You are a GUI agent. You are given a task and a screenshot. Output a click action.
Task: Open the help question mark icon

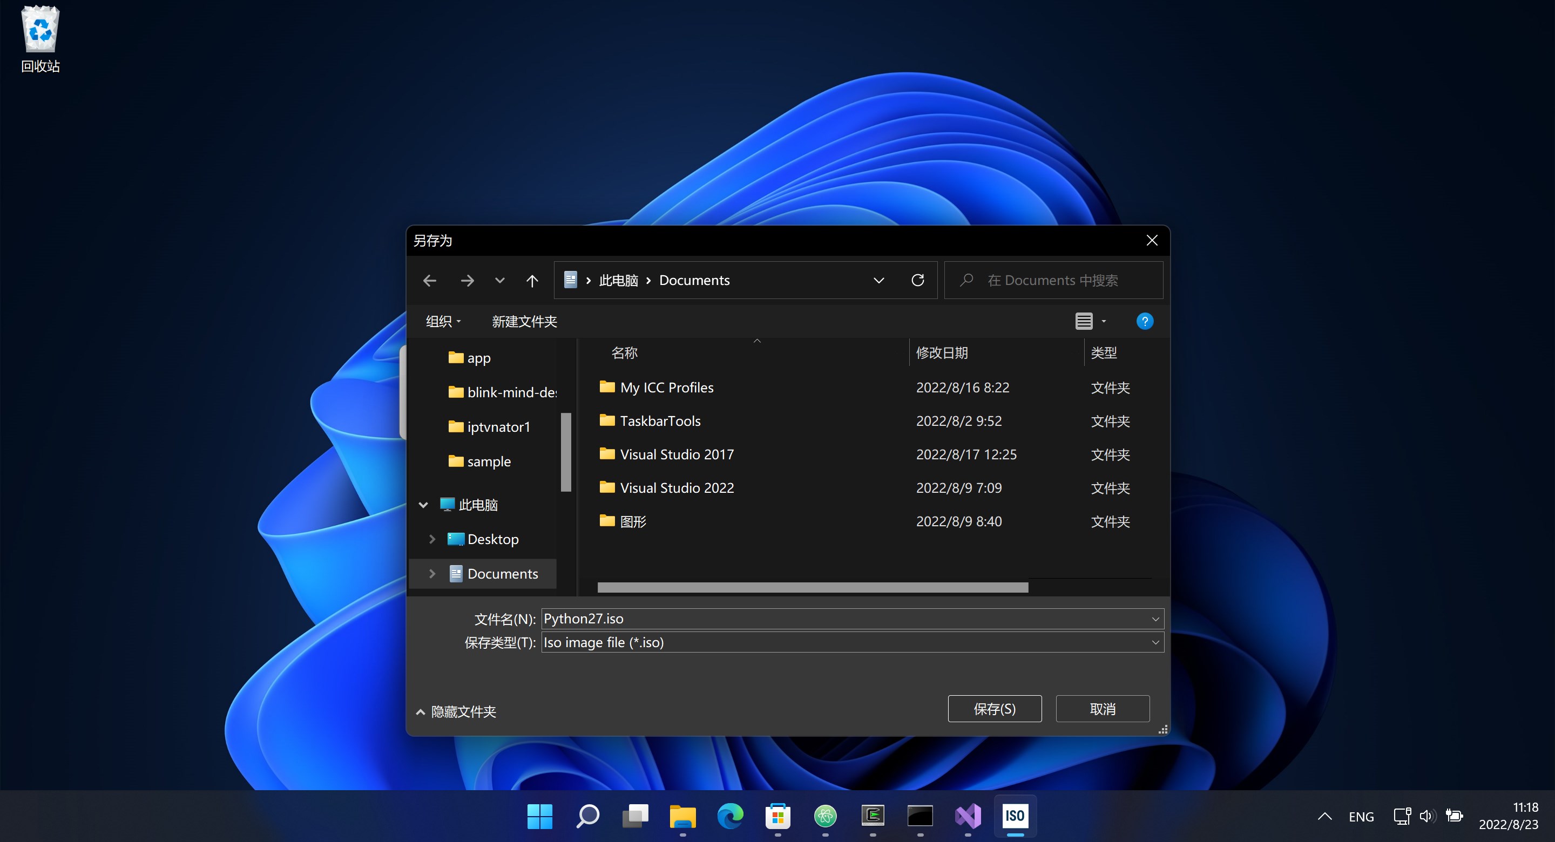coord(1144,321)
